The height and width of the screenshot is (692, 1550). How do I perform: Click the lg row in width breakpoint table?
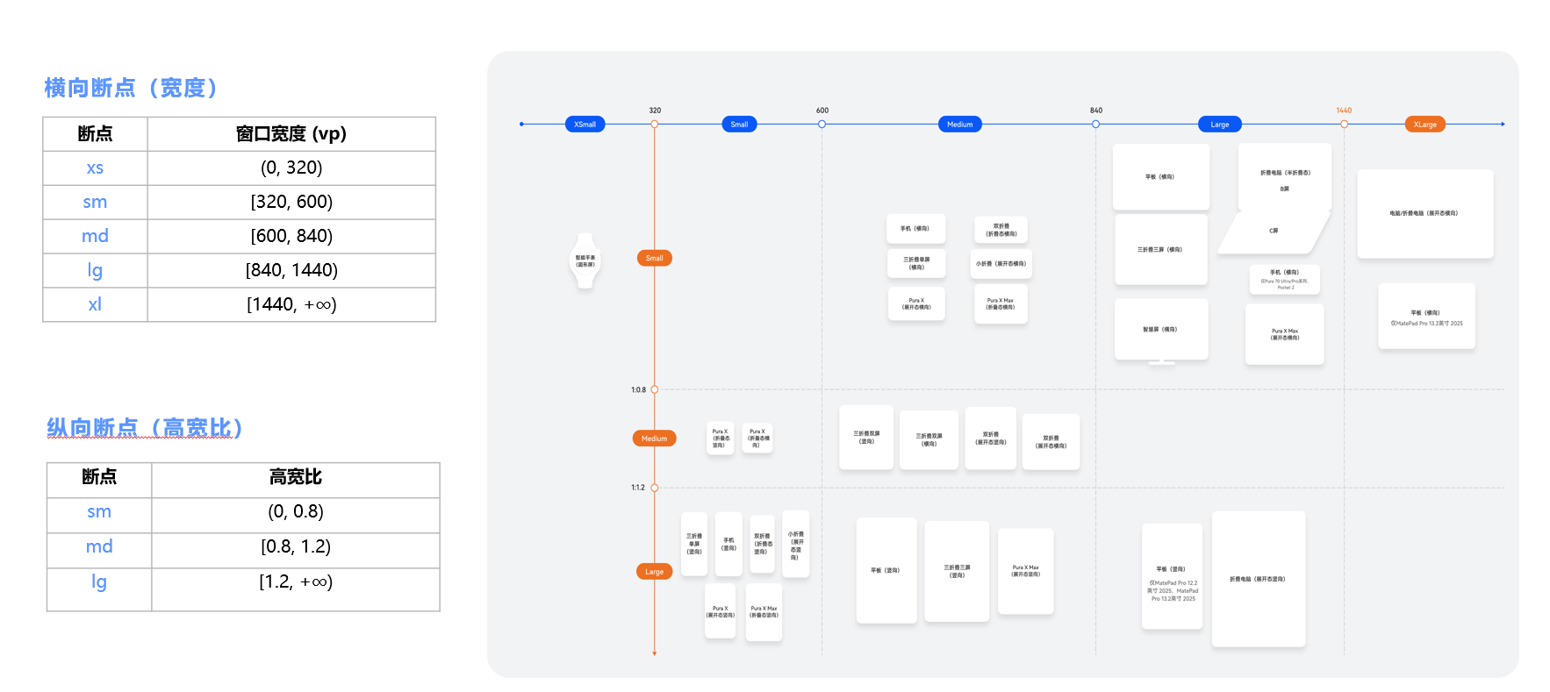point(240,270)
